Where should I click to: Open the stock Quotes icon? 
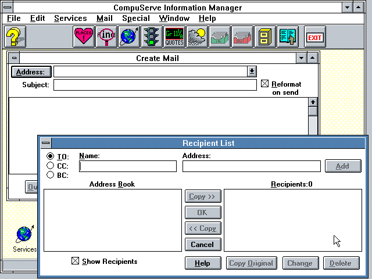coord(174,37)
